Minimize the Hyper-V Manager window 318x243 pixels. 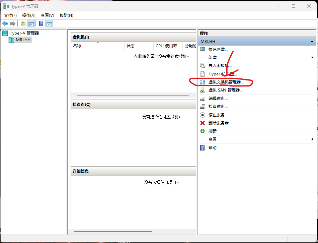[x=279, y=6]
